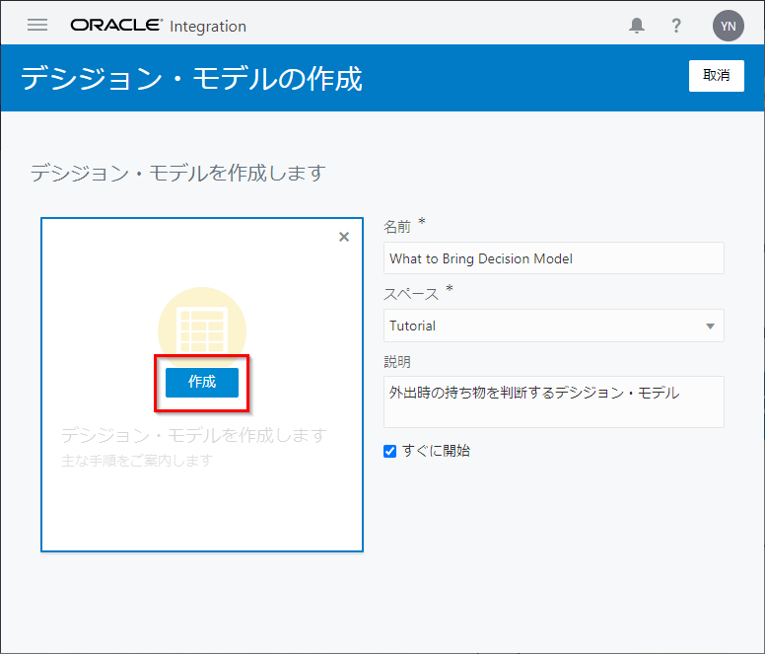Click into the 説明 description text area
This screenshot has width=765, height=654.
point(553,401)
